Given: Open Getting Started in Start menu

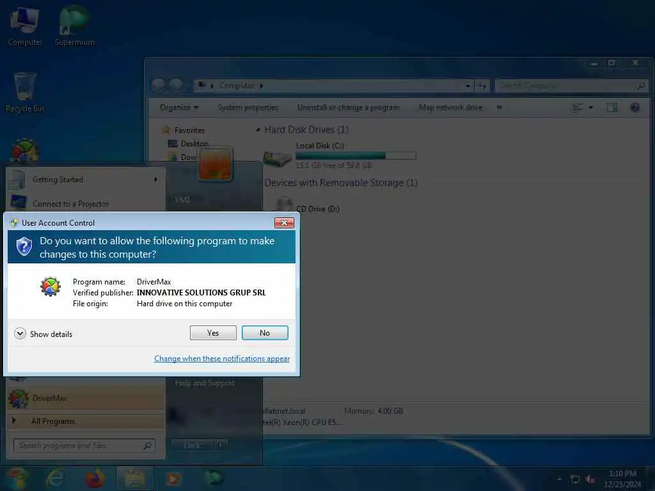Looking at the screenshot, I should click(86, 180).
